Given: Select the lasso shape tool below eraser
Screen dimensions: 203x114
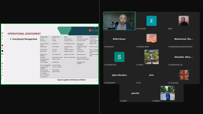Looking at the screenshot, I should tap(2, 42).
